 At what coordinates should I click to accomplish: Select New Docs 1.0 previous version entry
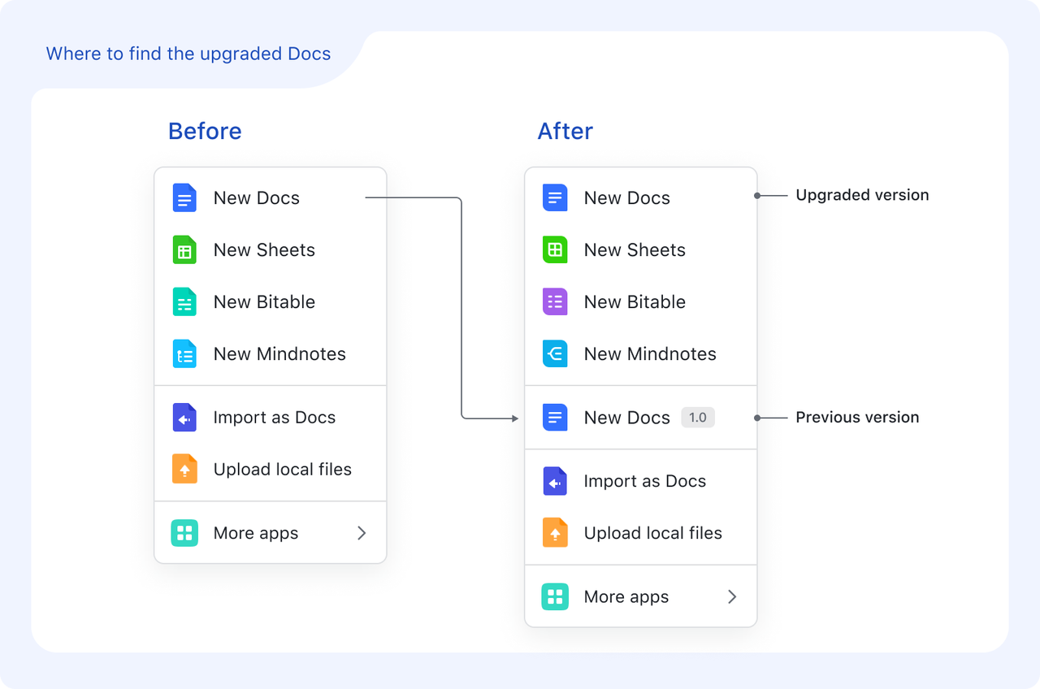[626, 418]
